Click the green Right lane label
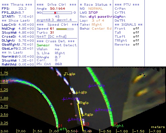The width and height of the screenshot is (166, 133). (118, 126)
